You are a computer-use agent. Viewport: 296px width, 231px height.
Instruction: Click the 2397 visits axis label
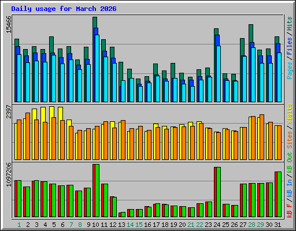[9, 111]
